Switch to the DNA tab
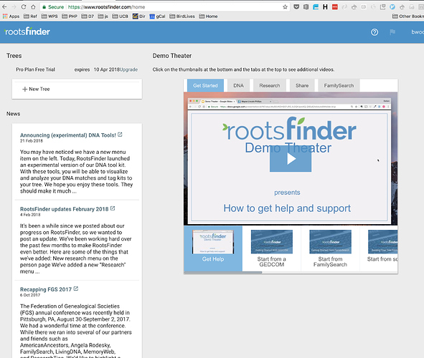424x358 pixels. [x=238, y=85]
